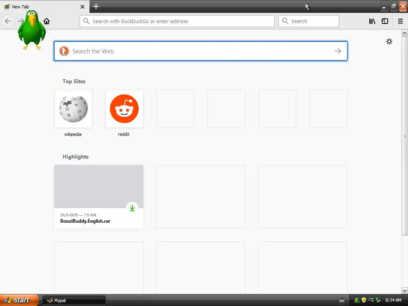The height and width of the screenshot is (306, 408).
Task: Close the New Tab tab
Action: pos(82,7)
